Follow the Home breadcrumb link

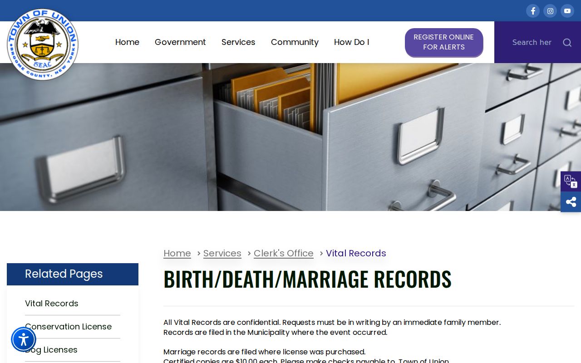[177, 253]
